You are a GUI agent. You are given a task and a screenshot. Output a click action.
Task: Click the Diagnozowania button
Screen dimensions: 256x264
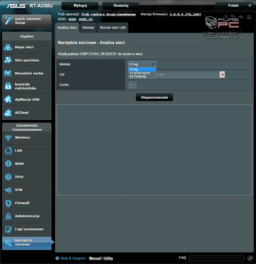(154, 97)
